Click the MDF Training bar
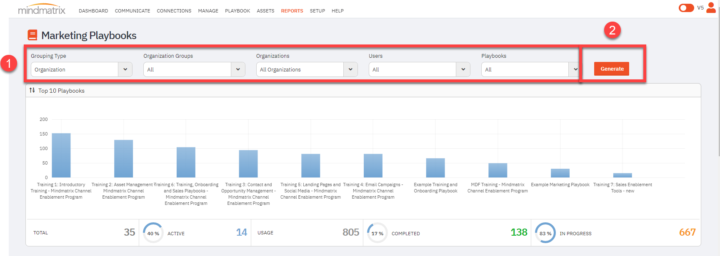 (x=498, y=170)
